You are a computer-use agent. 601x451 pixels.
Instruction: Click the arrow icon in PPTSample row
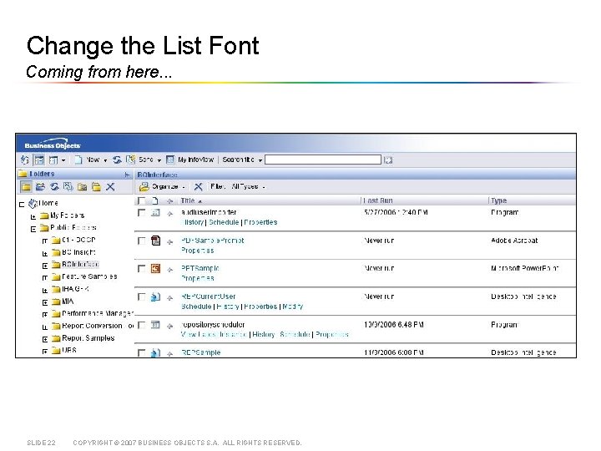[x=169, y=270]
